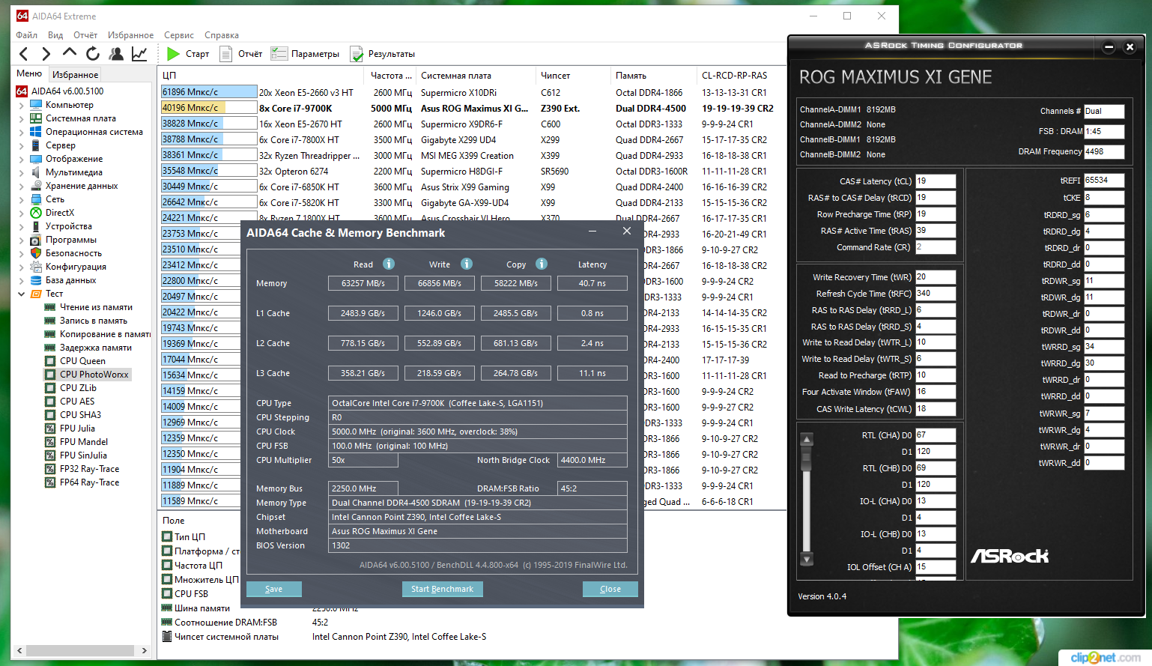Toggle the Множитель ЦП field checkbox
Image resolution: width=1152 pixels, height=666 pixels.
coord(167,579)
